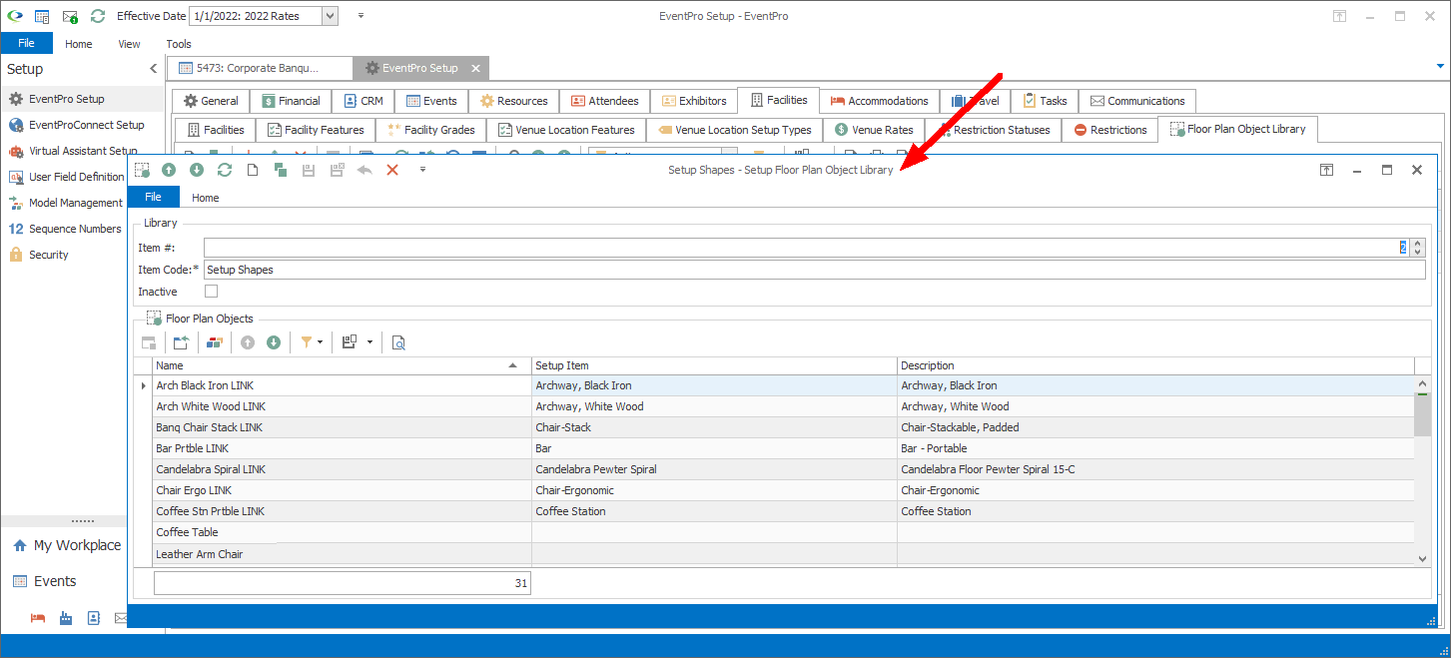Click the Next record down-arrow in the dialog toolbar
Image resolution: width=1451 pixels, height=658 pixels.
pos(197,170)
